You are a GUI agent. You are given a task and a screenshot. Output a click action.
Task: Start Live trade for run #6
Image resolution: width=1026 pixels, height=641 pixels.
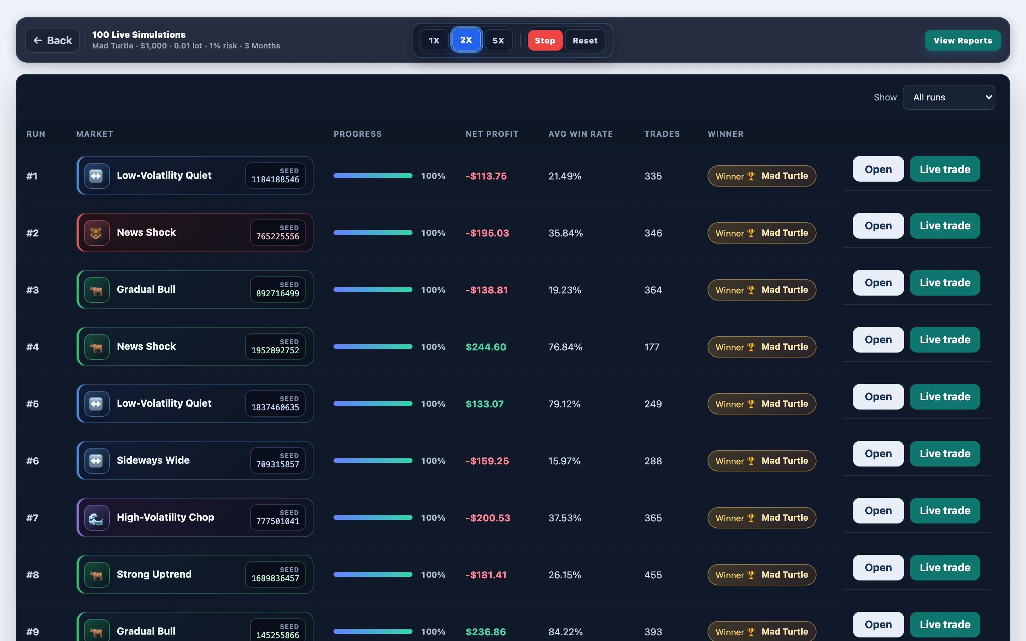(x=945, y=454)
